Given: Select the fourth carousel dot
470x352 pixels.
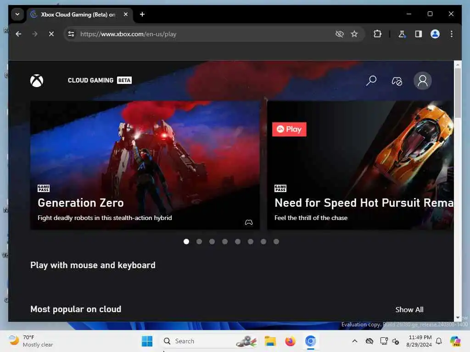Looking at the screenshot, I should tap(225, 242).
